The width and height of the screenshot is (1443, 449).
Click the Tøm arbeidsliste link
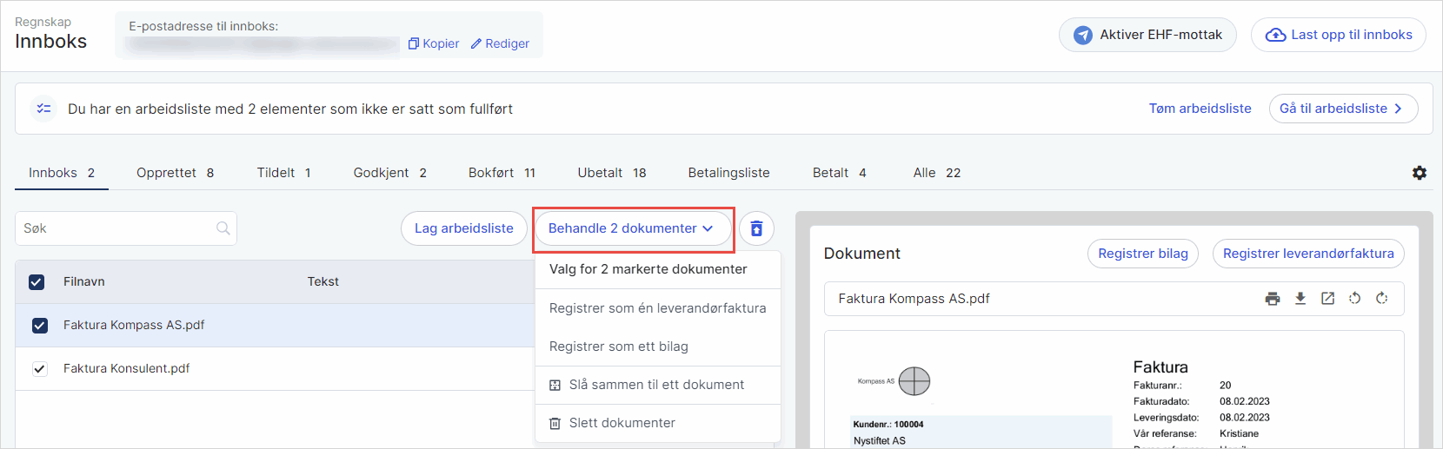pos(1200,109)
